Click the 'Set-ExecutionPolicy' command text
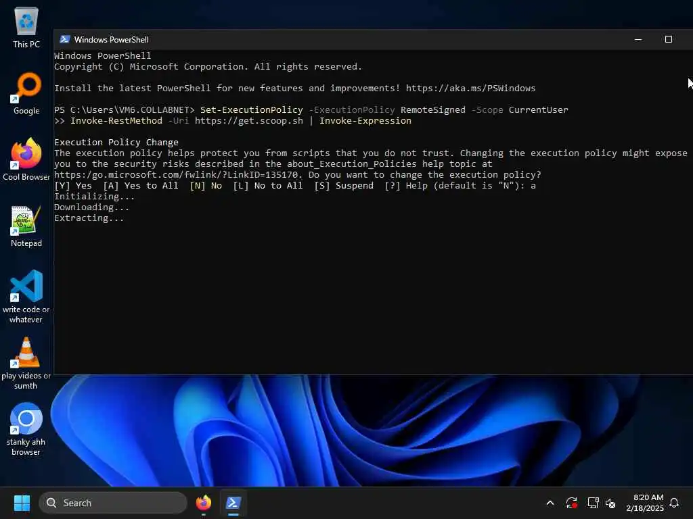693x519 pixels. 252,110
